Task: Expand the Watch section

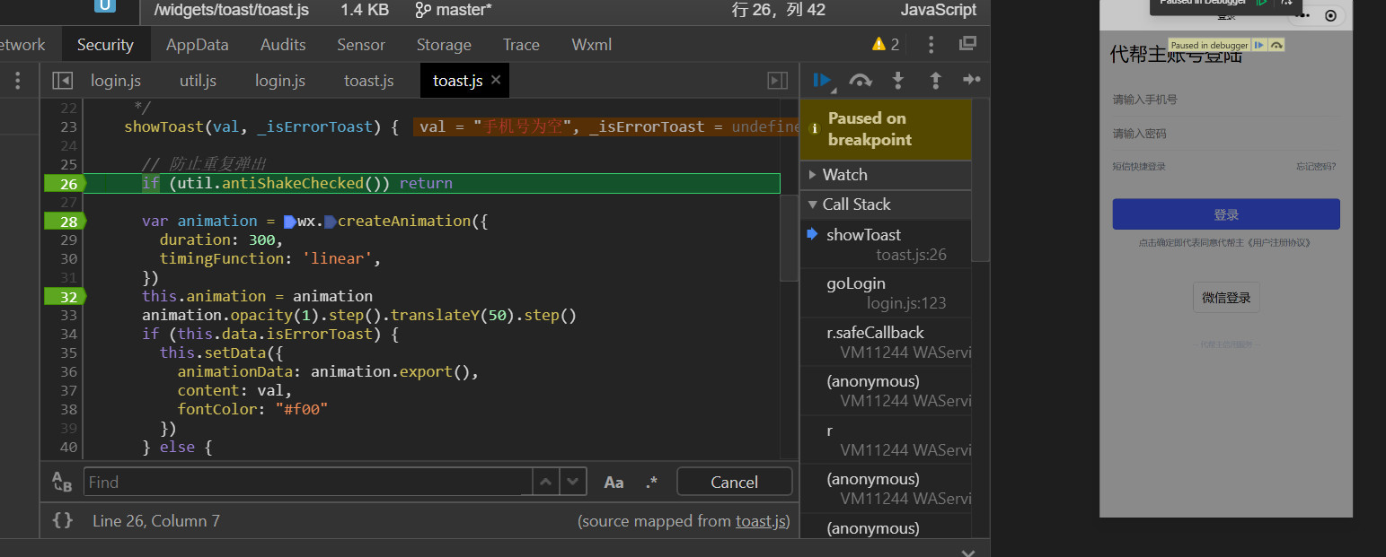Action: click(844, 175)
